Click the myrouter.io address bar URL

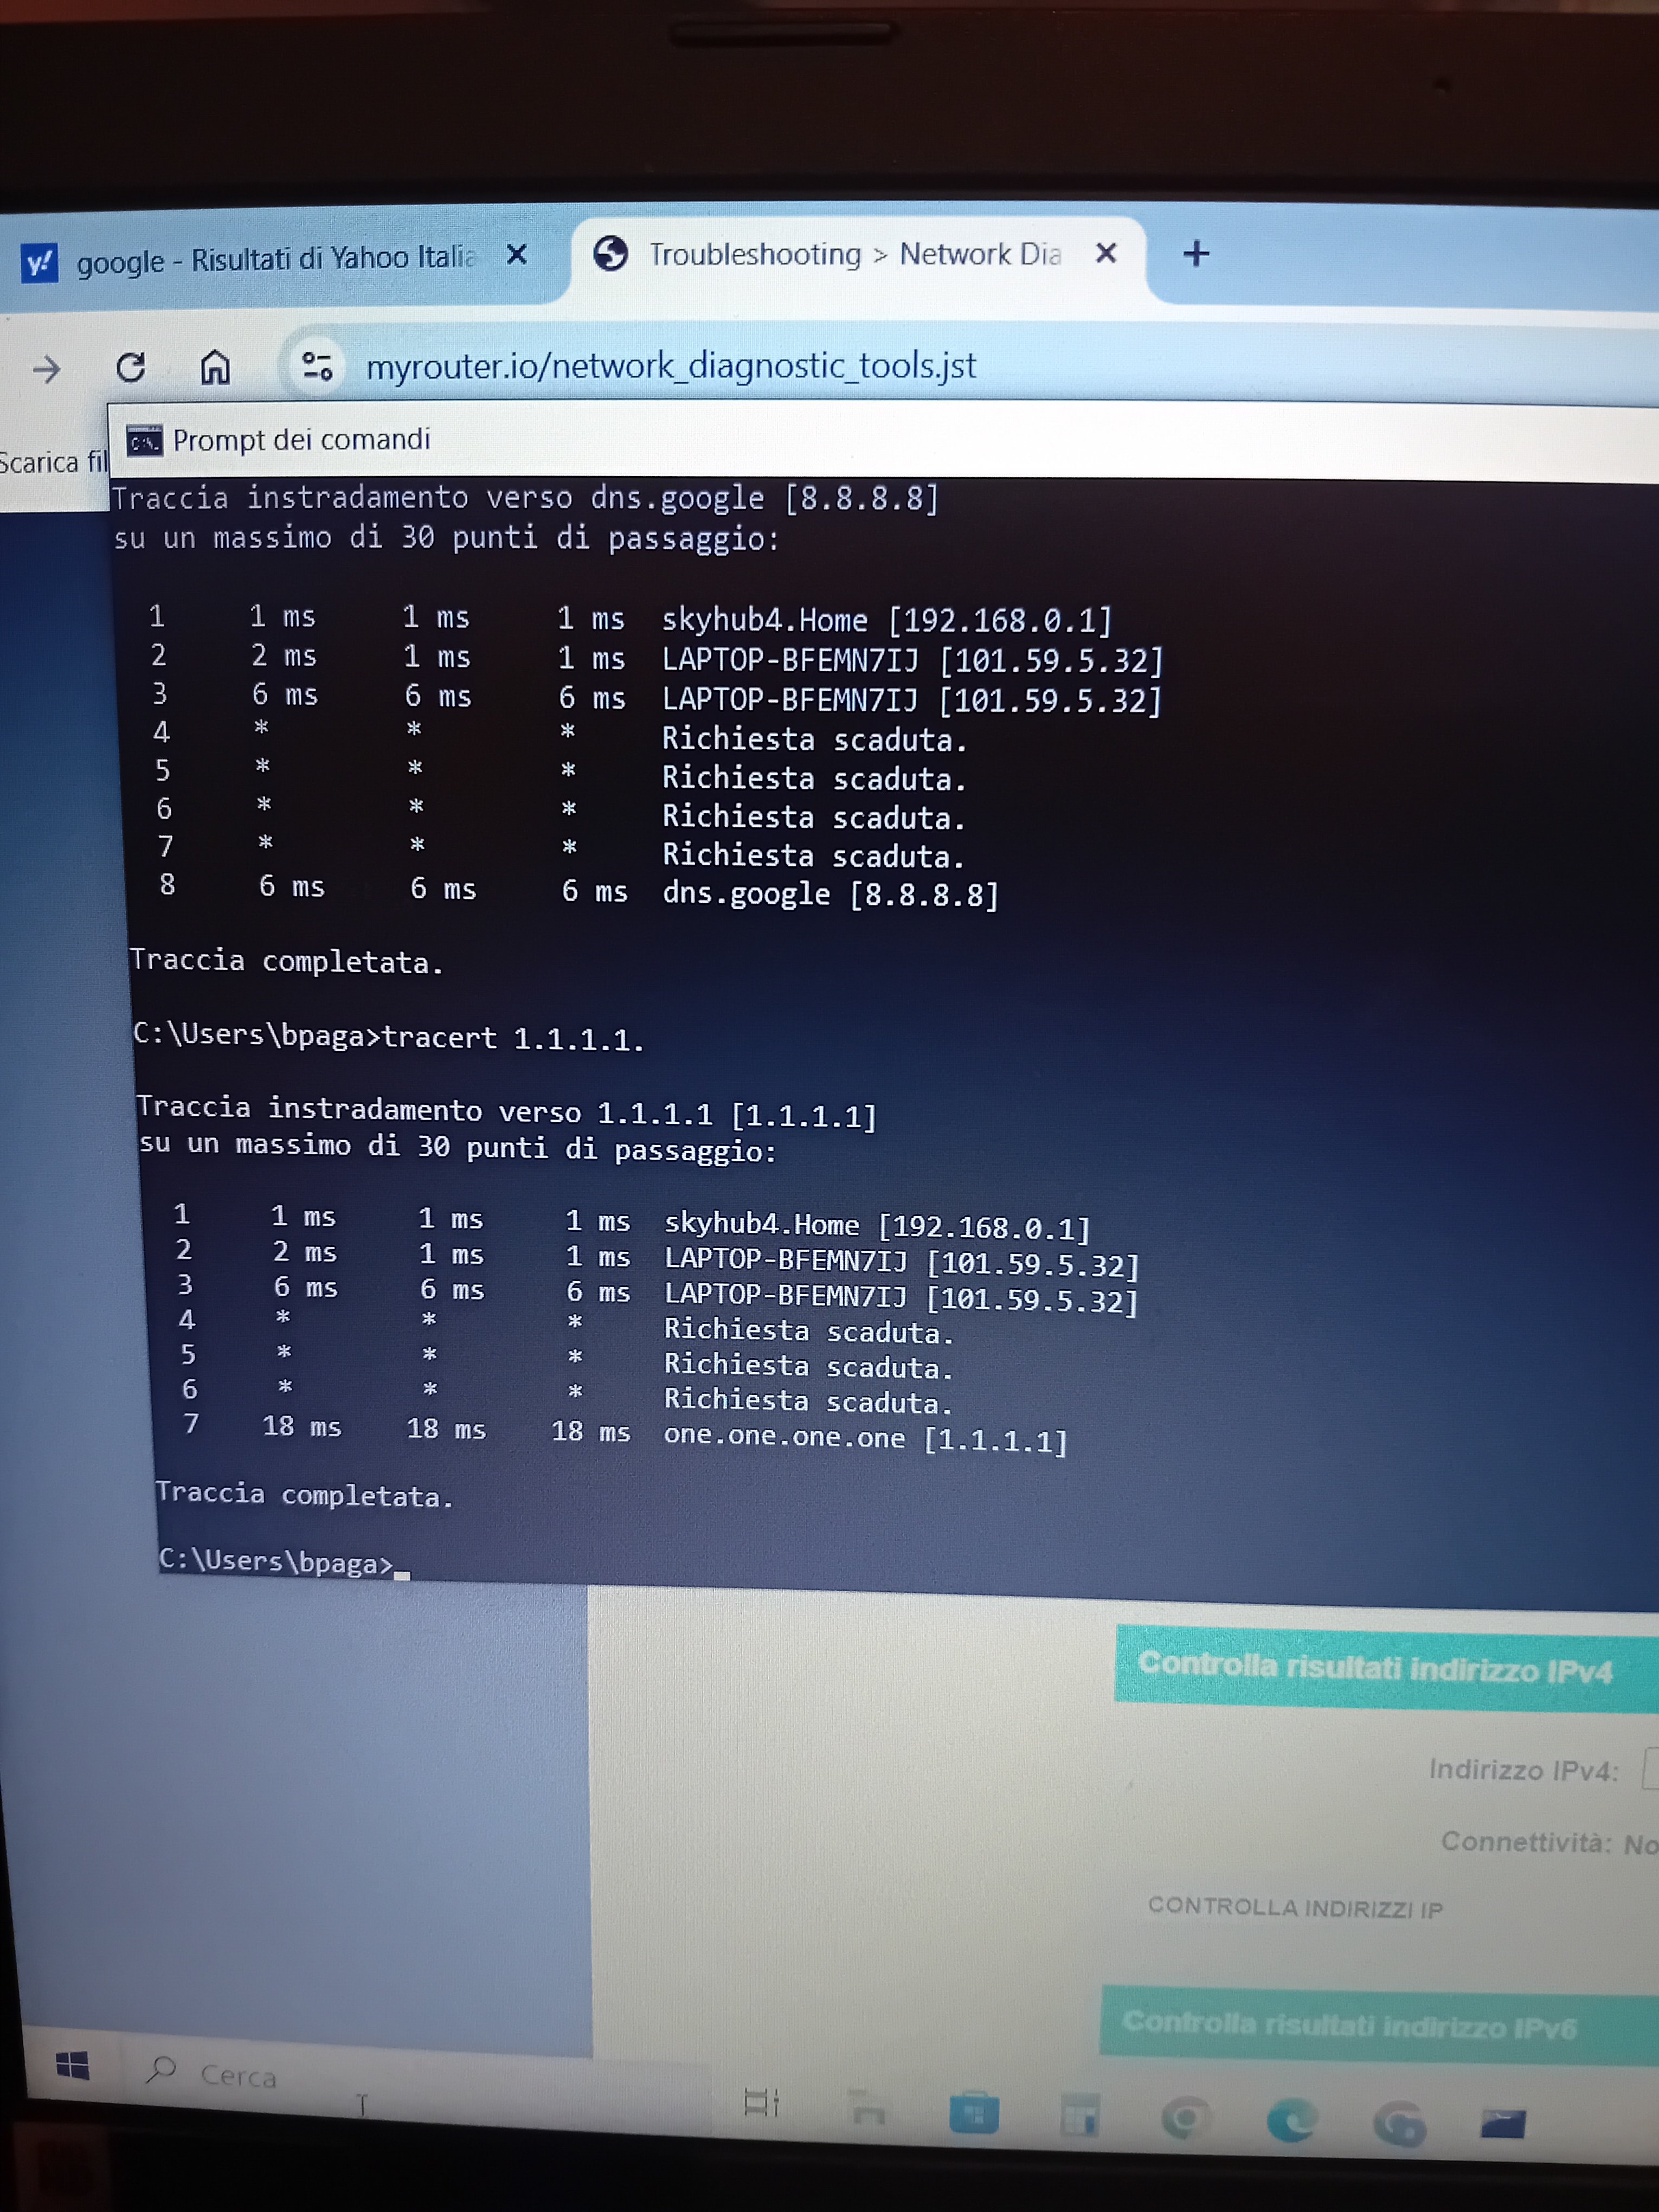point(671,366)
